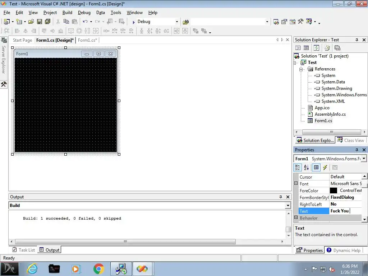Click the Add New Item toolbar icon
368x276 pixels.
tap(19, 22)
